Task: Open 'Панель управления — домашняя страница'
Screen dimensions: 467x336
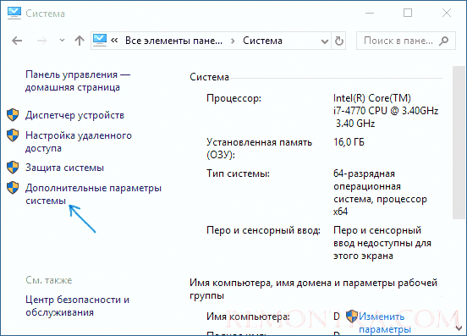Action: (x=78, y=80)
